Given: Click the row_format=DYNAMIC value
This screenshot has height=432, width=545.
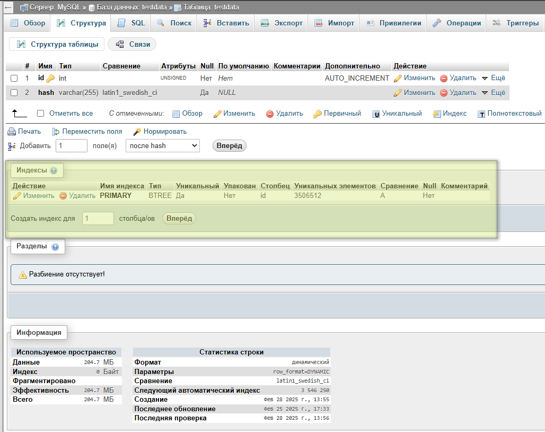Looking at the screenshot, I should pos(301,372).
